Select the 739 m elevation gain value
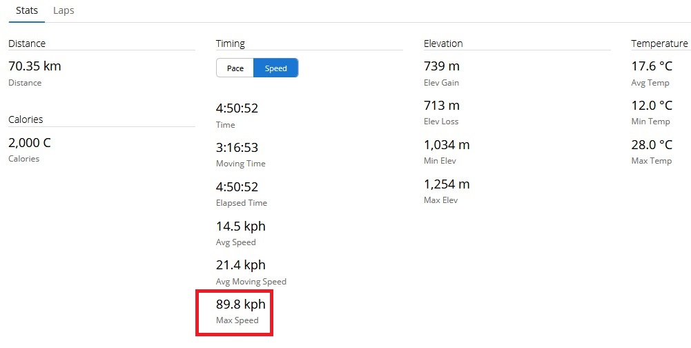Viewport: 691px width, 348px height. tap(442, 67)
